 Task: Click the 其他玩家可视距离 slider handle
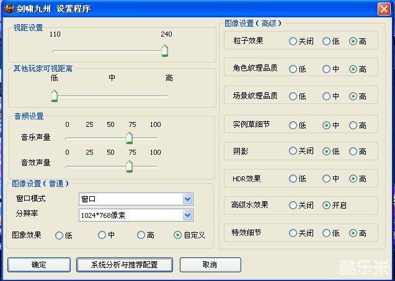pyautogui.click(x=54, y=95)
